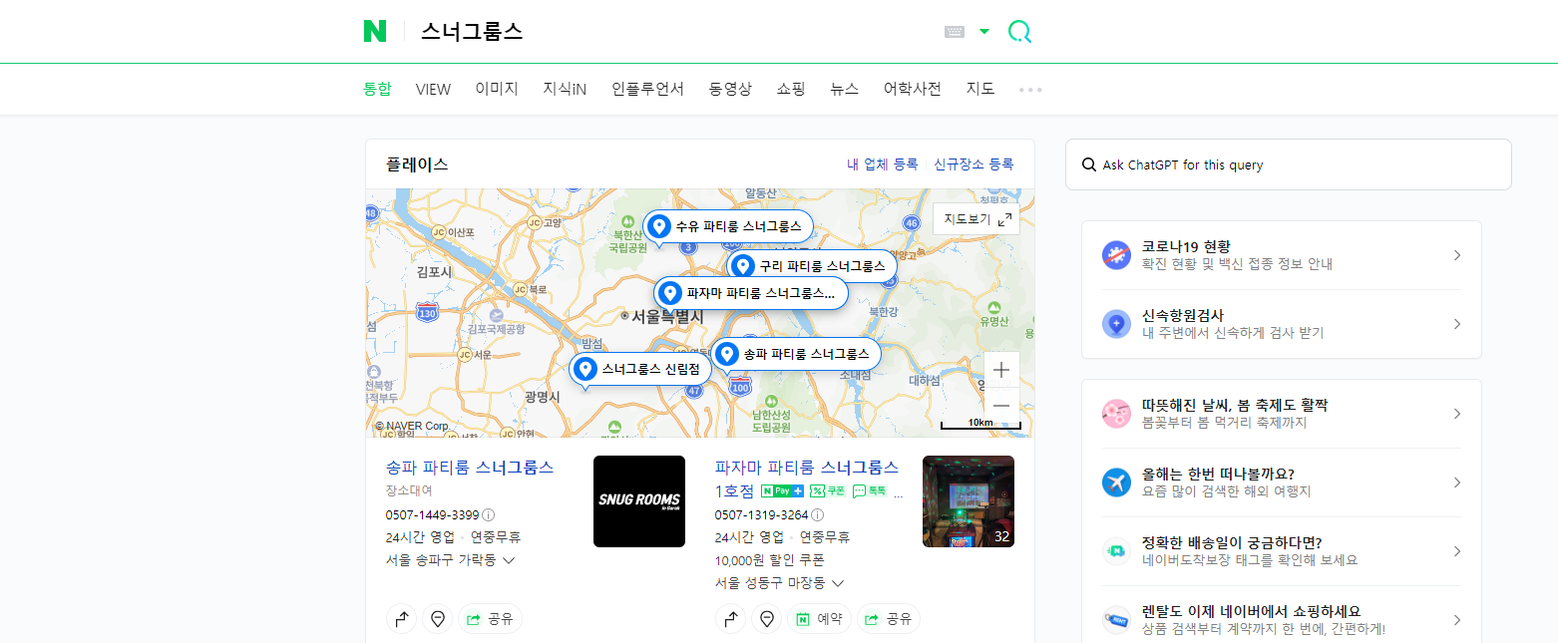Open the 신속항원검사 item
Viewport: 1558px width, 643px height.
[x=1282, y=324]
